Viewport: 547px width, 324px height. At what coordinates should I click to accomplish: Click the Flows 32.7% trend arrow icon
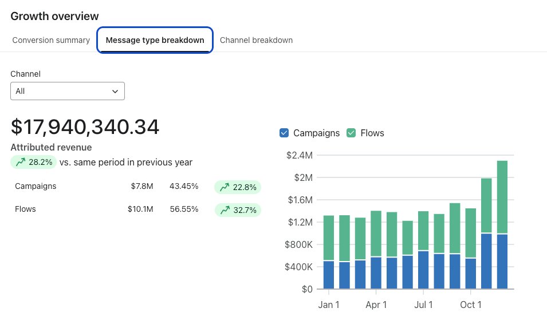[225, 211]
